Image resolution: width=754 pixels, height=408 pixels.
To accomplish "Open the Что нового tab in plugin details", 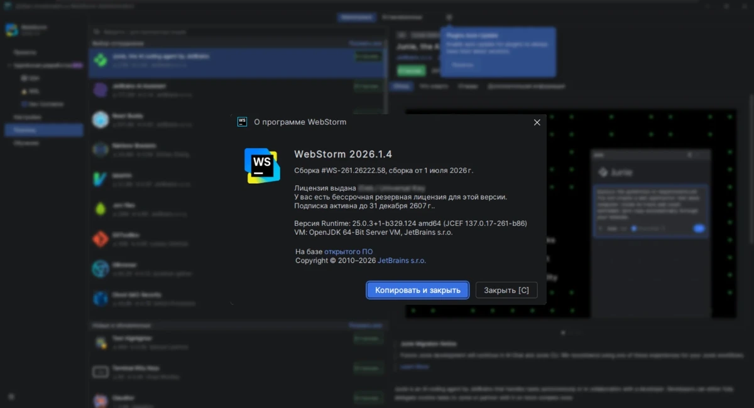I will click(x=434, y=86).
